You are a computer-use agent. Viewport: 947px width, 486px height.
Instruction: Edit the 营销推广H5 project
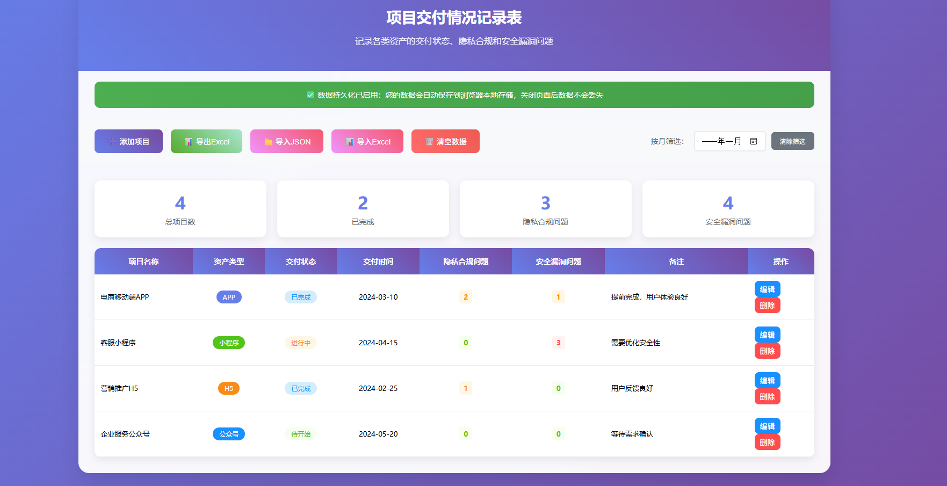(767, 380)
